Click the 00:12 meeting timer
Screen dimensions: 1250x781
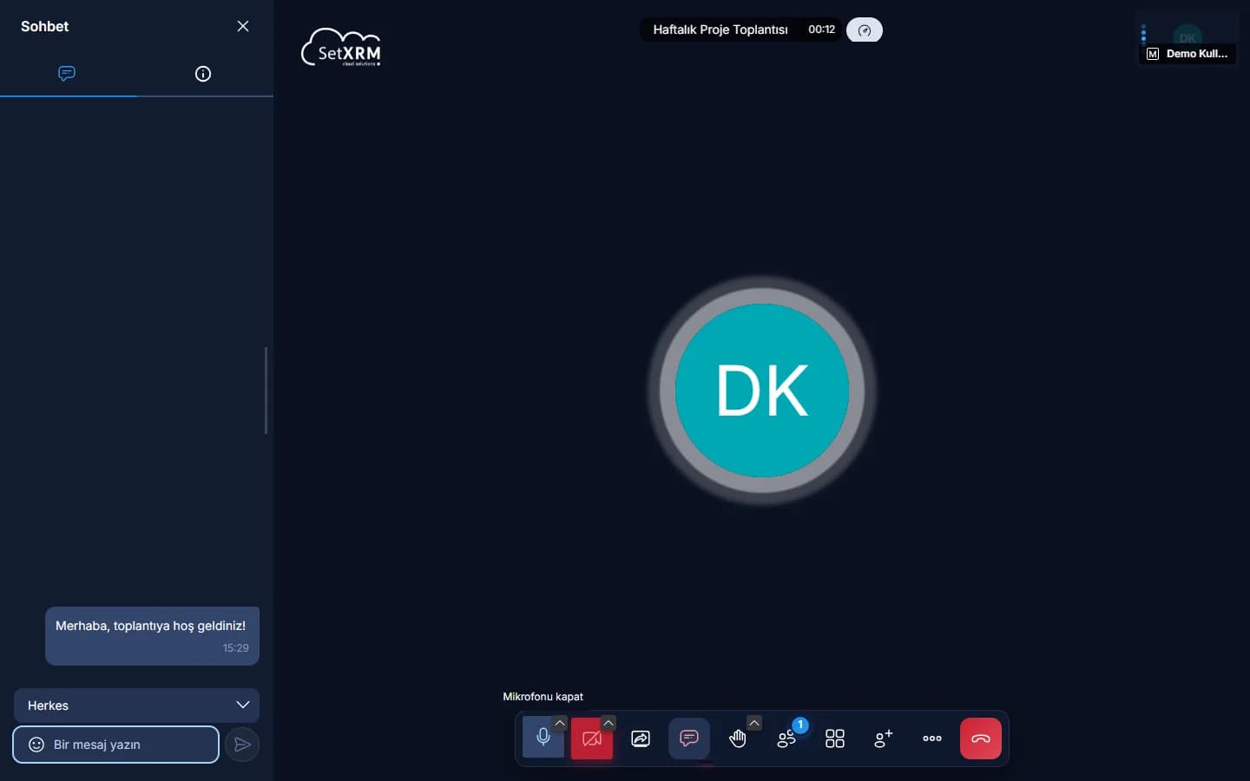(x=821, y=30)
